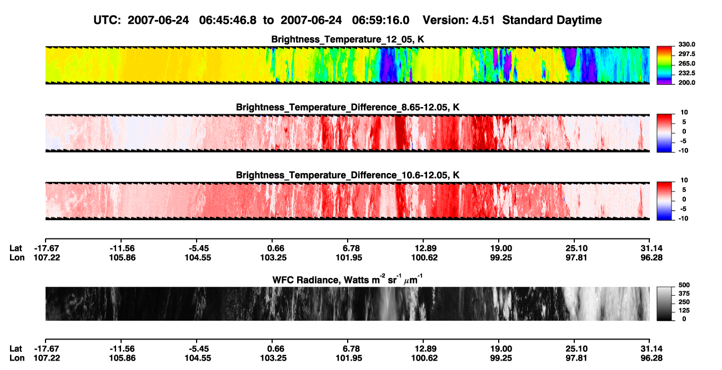The height and width of the screenshot is (370, 722).
Task: Click the 10.6-12.05 difference red-blue colorbar
Action: point(664,200)
